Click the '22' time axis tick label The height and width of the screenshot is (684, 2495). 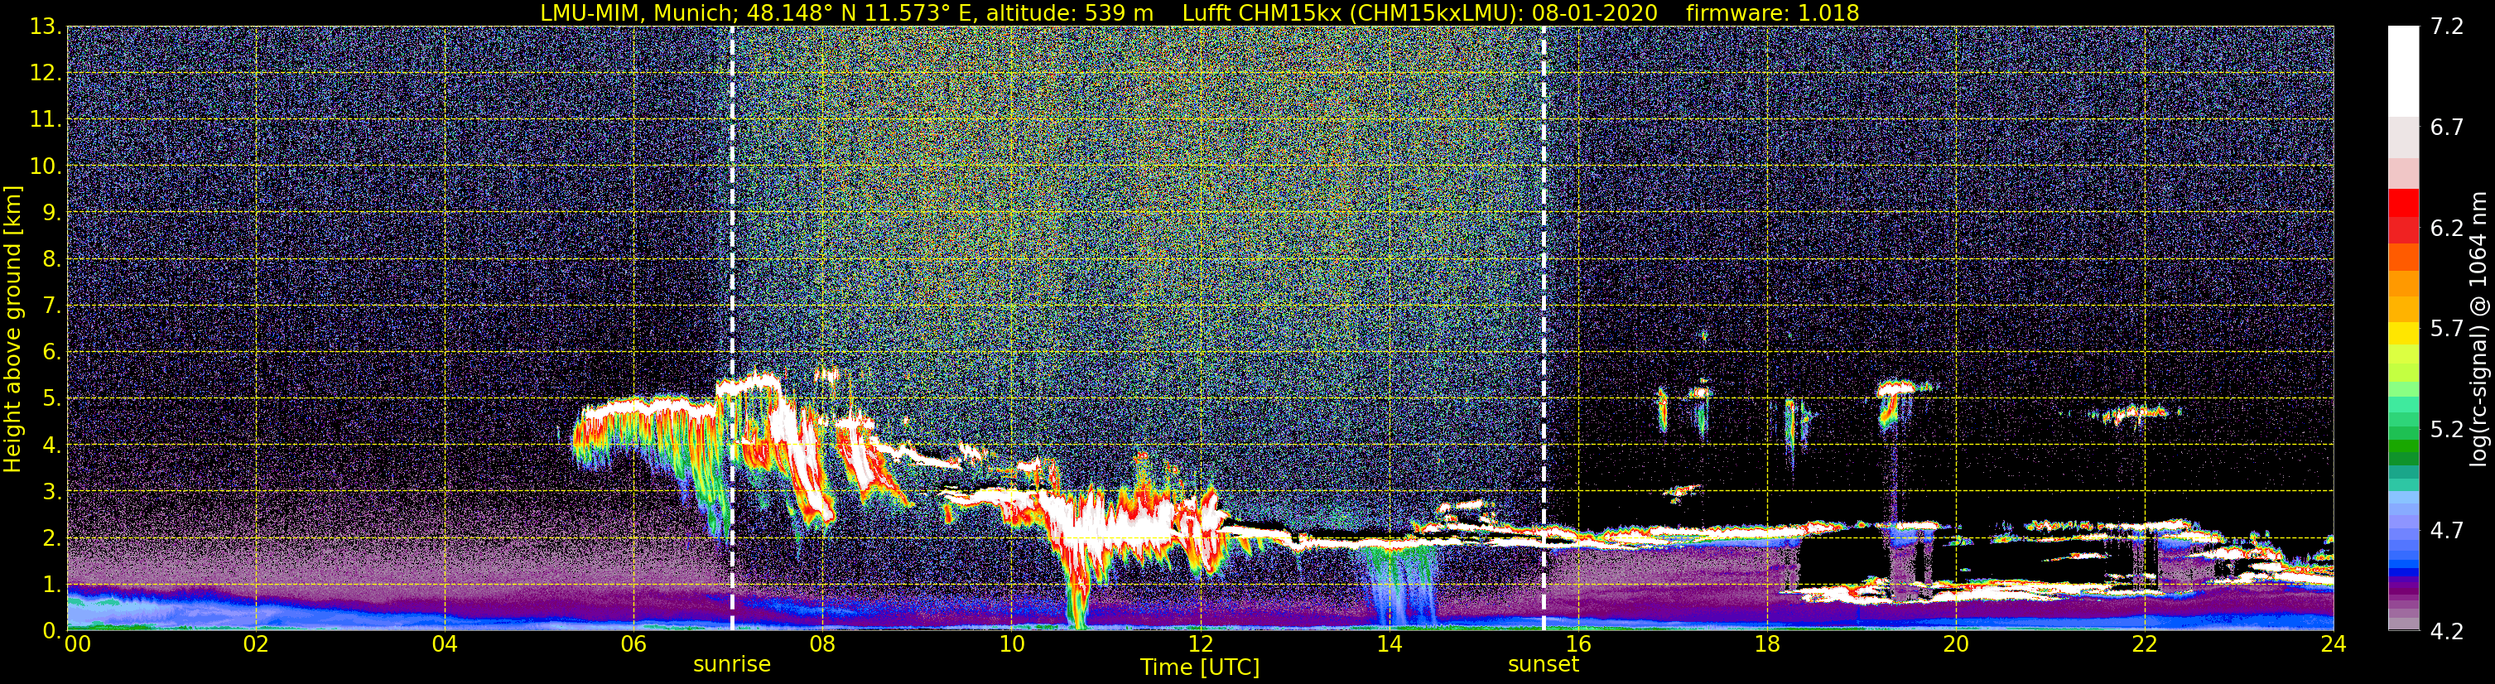2145,644
